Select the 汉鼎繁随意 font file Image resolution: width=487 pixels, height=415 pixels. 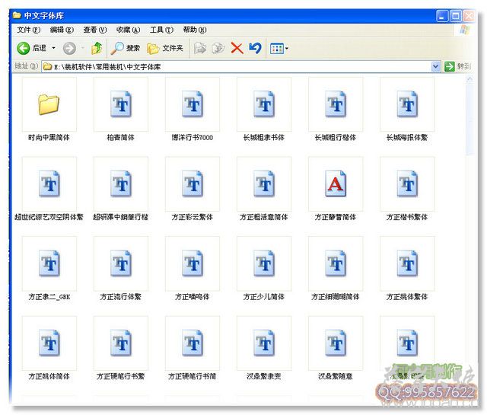coord(336,349)
